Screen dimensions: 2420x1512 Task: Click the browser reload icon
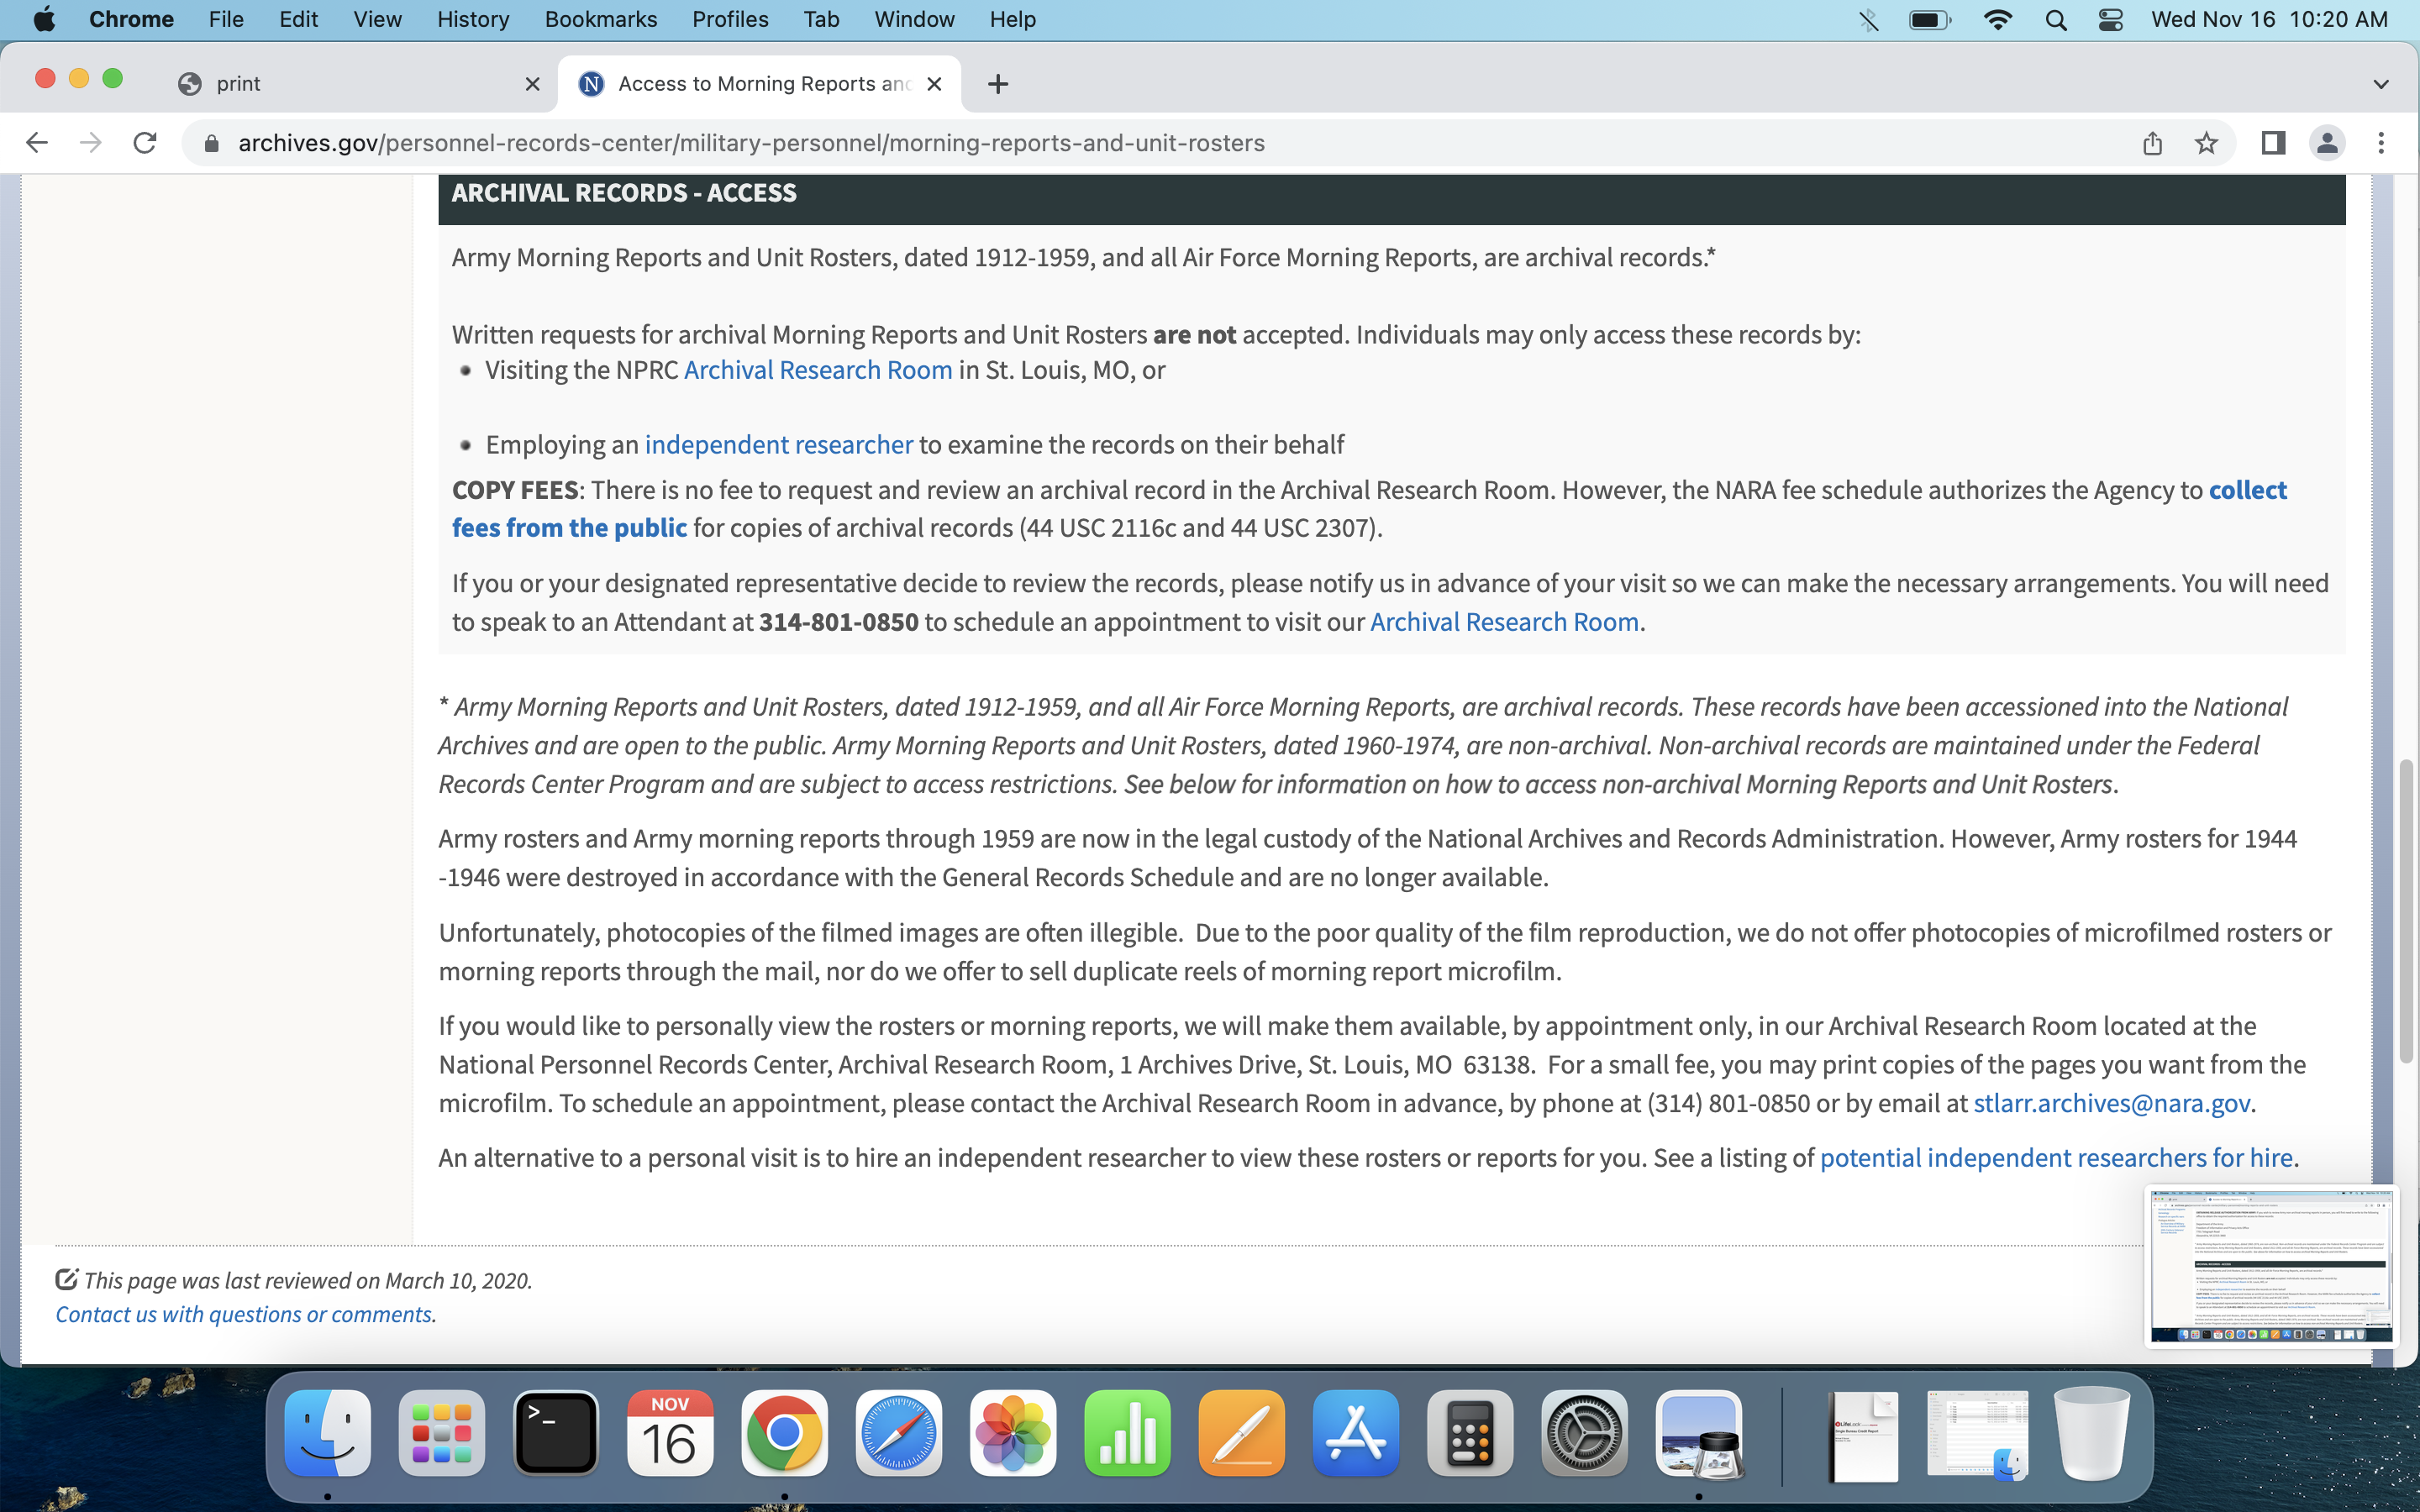(145, 143)
